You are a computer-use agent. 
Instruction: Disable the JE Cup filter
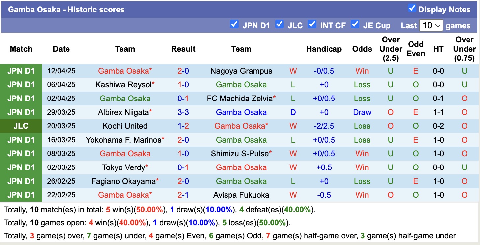click(355, 24)
